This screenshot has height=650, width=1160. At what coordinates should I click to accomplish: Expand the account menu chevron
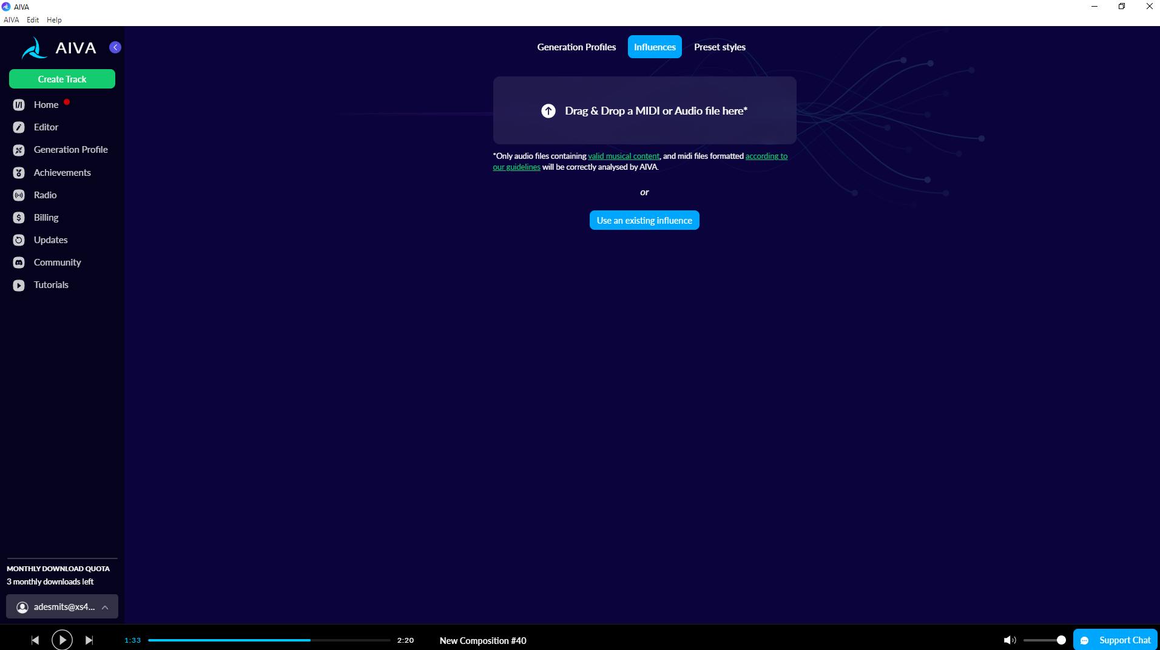pos(105,608)
